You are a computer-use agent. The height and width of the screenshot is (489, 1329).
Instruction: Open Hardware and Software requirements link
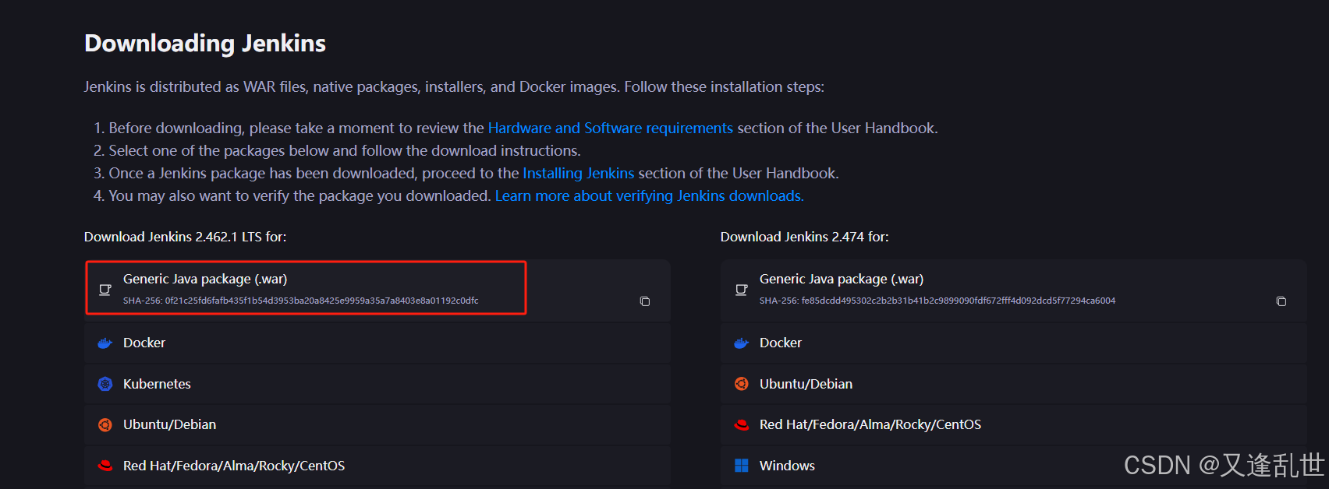(x=611, y=128)
